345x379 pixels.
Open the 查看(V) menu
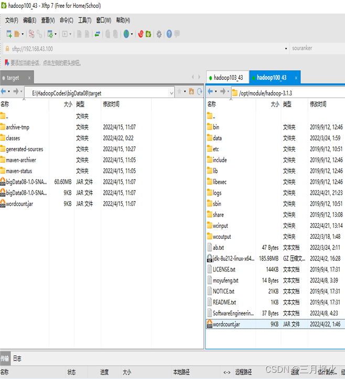48,20
